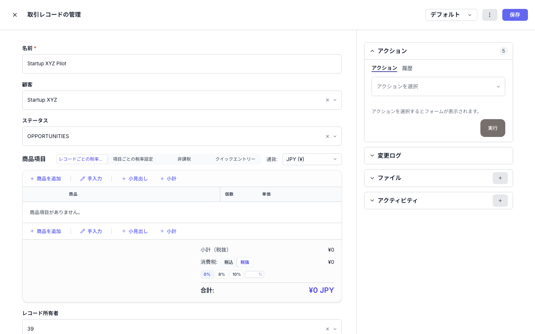Screen dimensions: 535x334
Task: Clear the ステータス field using its X icon
Action: pos(327,136)
